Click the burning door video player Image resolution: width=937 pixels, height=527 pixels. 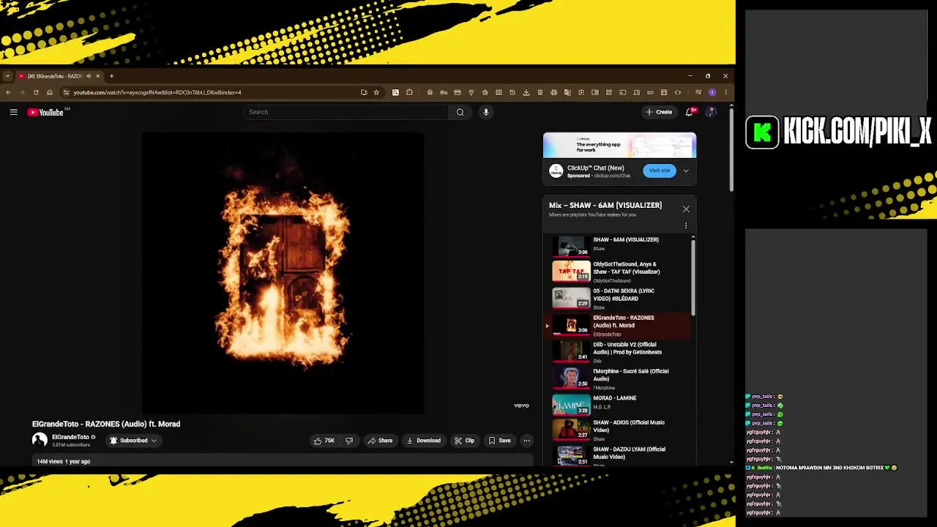point(283,273)
